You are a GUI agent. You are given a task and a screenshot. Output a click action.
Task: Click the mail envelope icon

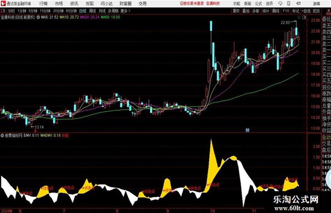[298, 3]
